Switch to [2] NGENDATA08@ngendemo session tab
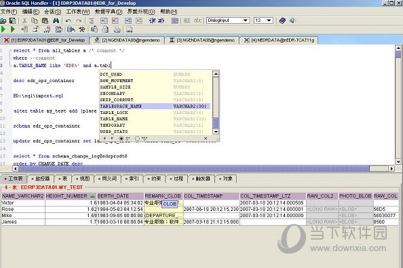The image size is (403, 268). (x=128, y=40)
